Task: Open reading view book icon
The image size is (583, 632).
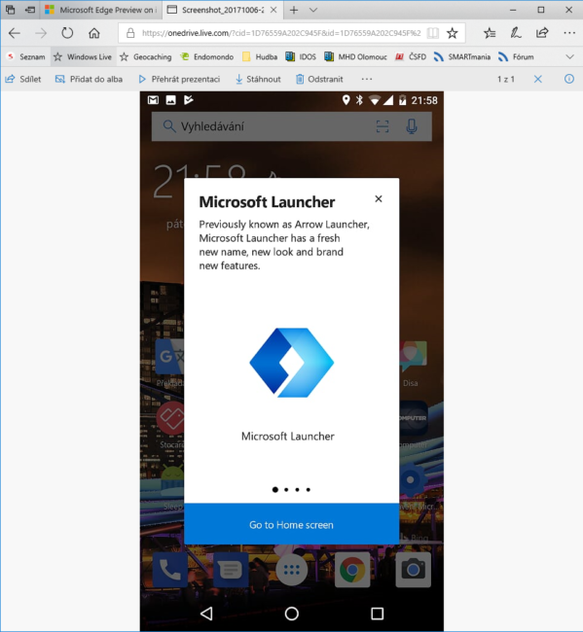Action: tap(433, 33)
